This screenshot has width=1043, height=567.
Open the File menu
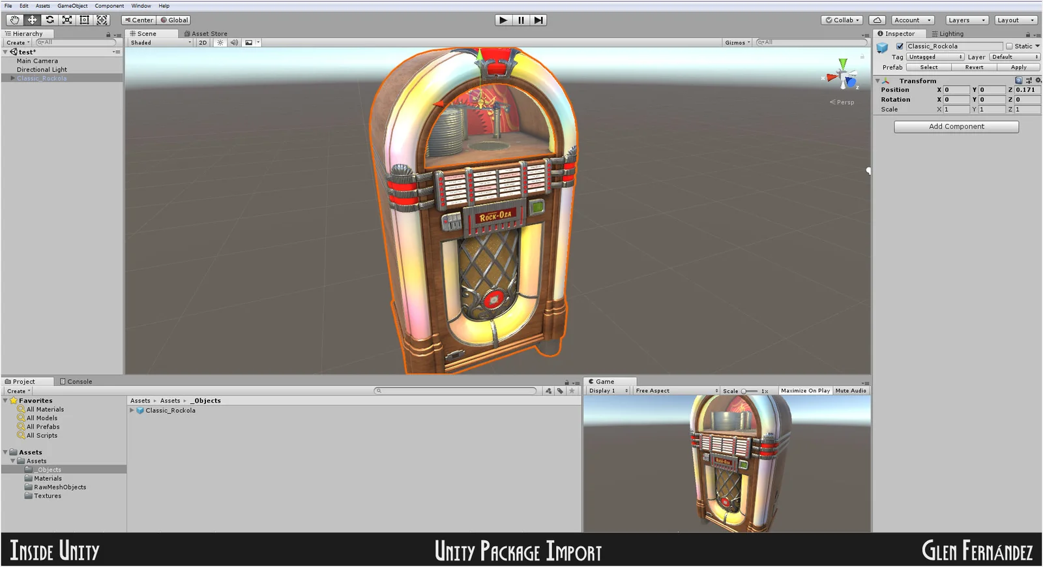point(8,6)
